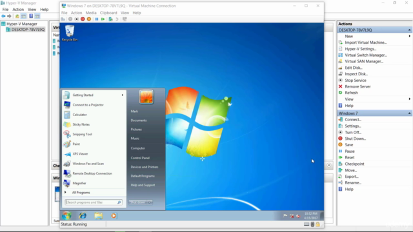Click Checkpoint in Windows 7 actions
Viewport: 413px width, 232px height.
coord(354,164)
